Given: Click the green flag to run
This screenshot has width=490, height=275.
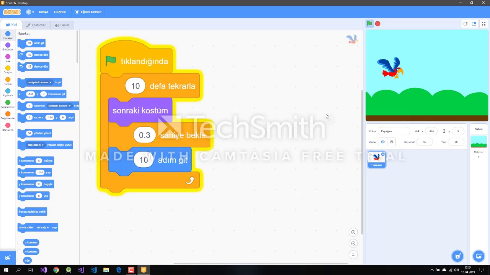Looking at the screenshot, I should pyautogui.click(x=369, y=24).
